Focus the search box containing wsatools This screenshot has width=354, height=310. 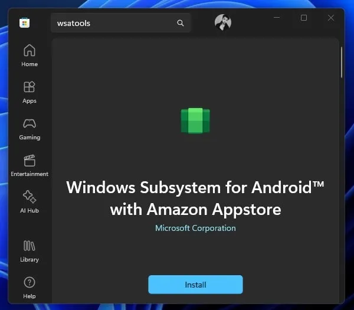pos(121,23)
